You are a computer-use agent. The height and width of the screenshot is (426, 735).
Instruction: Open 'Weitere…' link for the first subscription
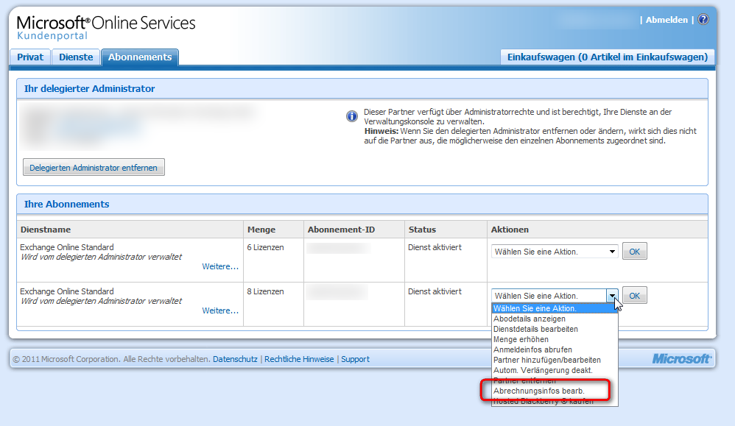[220, 266]
